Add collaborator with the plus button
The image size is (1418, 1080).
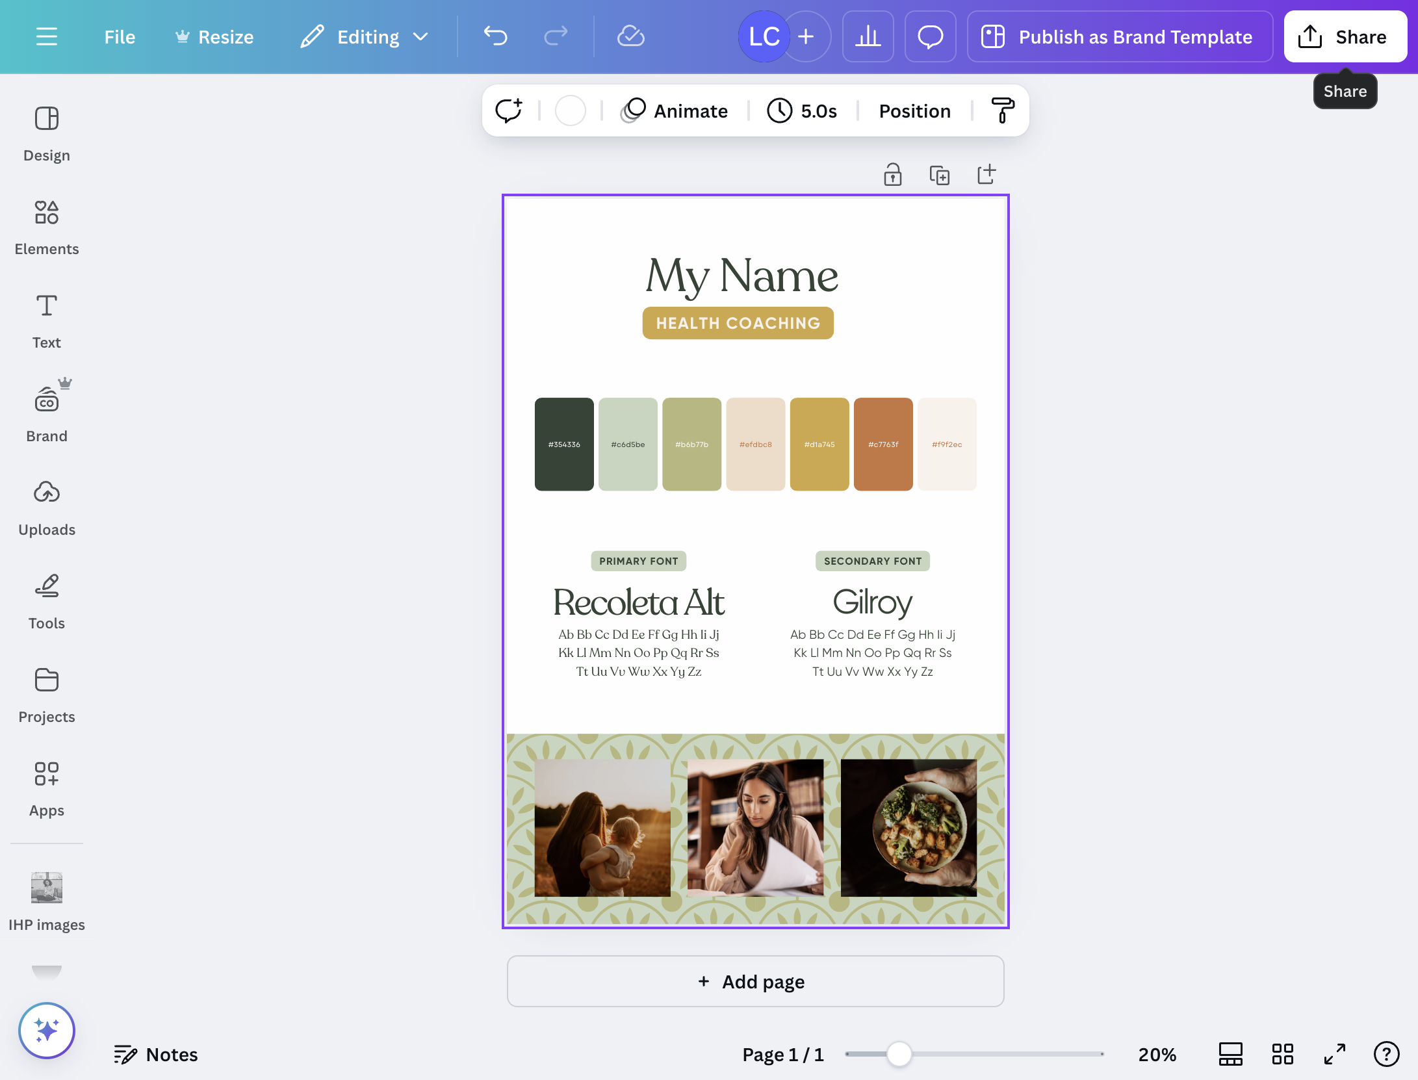(x=806, y=36)
